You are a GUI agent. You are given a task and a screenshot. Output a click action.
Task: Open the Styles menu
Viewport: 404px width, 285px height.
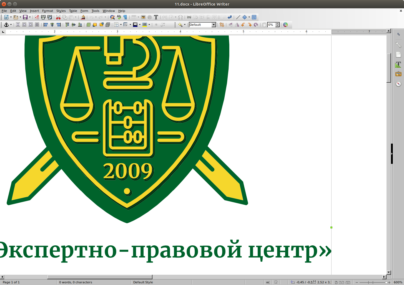61,11
